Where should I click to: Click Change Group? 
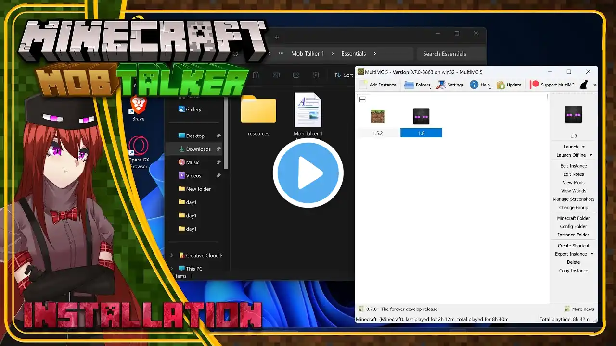[574, 208]
